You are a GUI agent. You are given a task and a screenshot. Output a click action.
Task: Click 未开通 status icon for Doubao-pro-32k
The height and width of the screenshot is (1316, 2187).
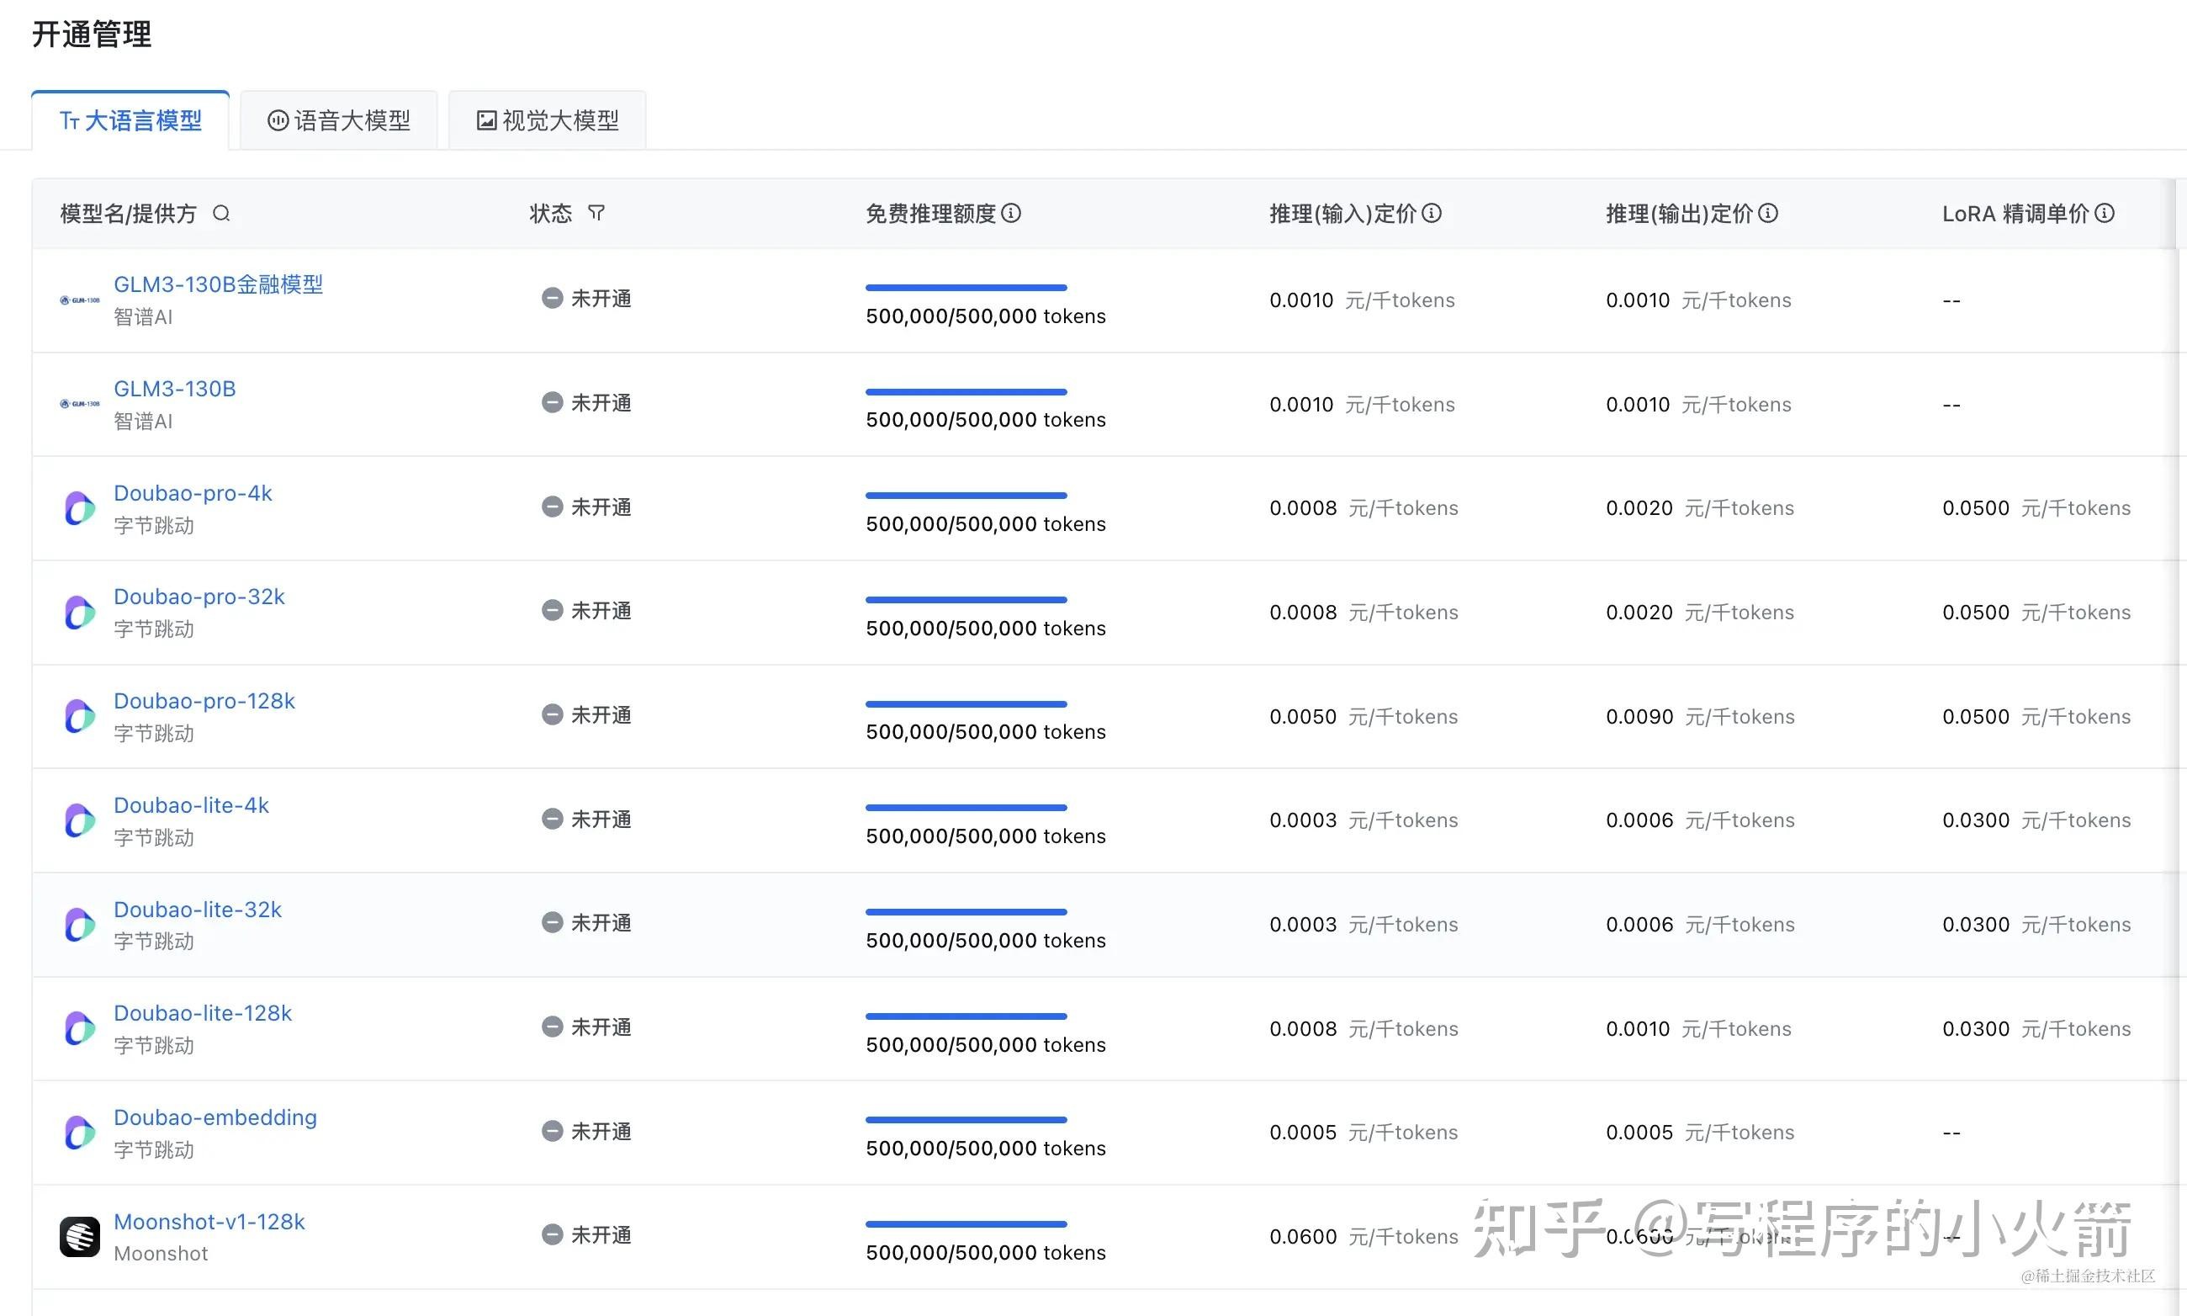pyautogui.click(x=553, y=611)
